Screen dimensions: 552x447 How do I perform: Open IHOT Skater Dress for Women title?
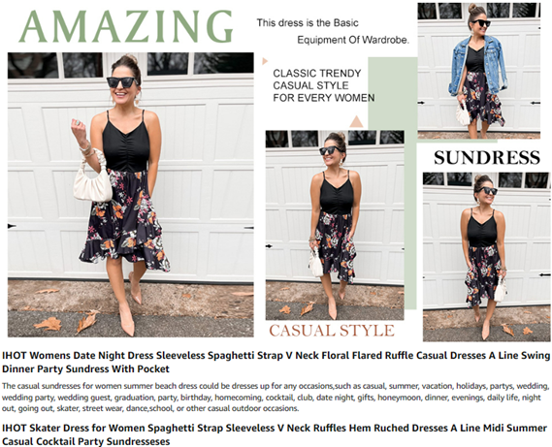coord(275,434)
